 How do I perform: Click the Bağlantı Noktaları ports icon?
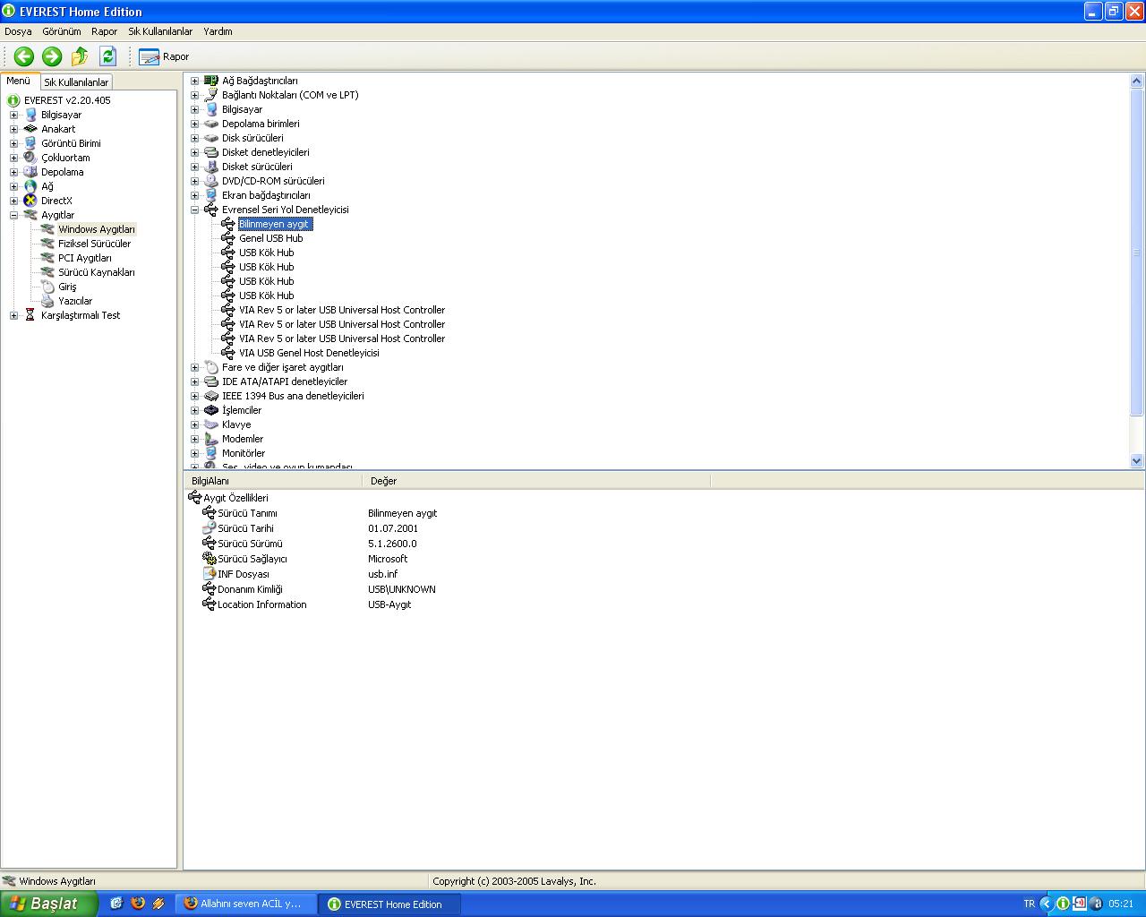[x=211, y=95]
